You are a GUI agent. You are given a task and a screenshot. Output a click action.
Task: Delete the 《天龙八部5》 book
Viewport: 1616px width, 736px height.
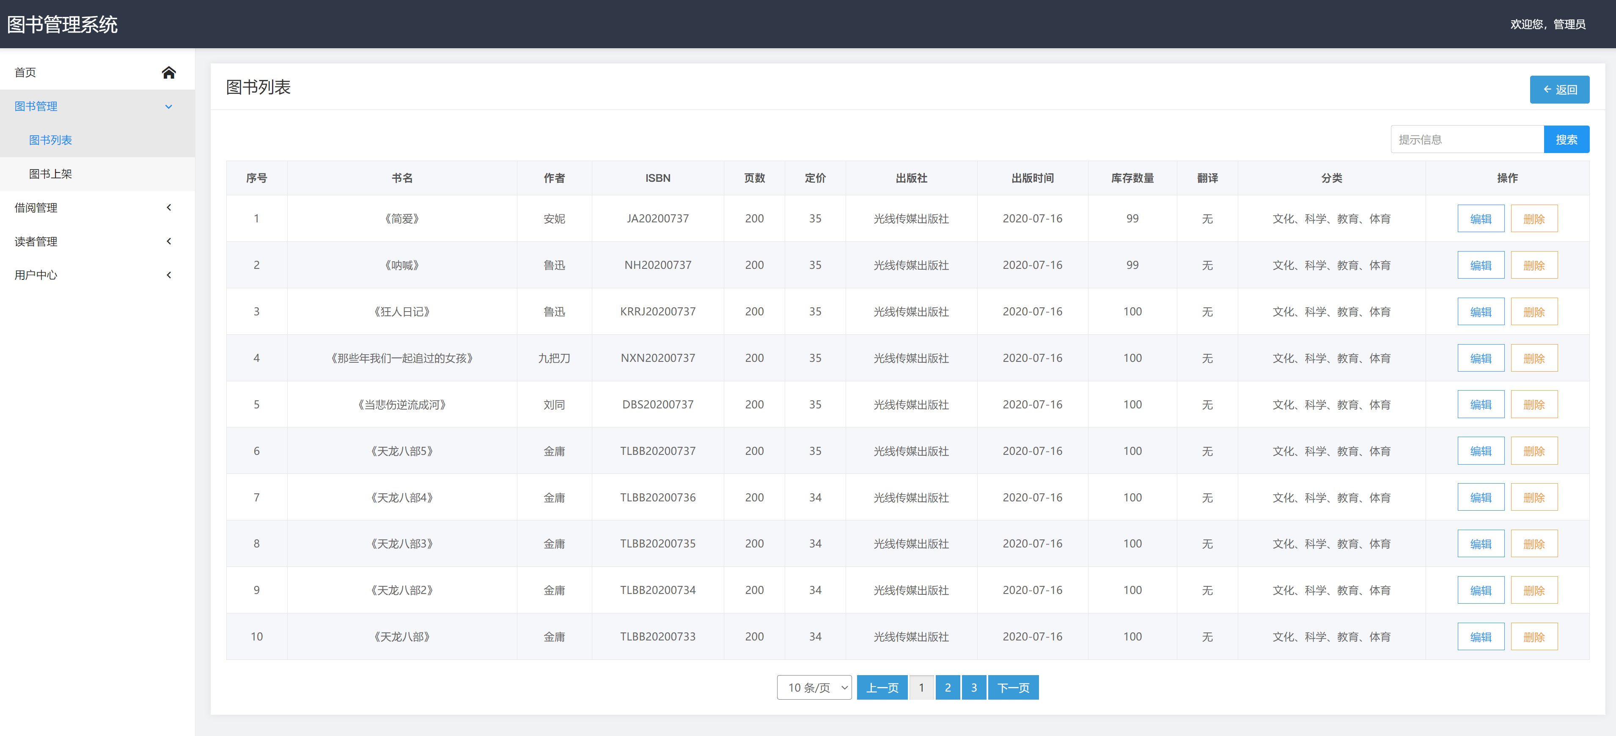pyautogui.click(x=1534, y=451)
